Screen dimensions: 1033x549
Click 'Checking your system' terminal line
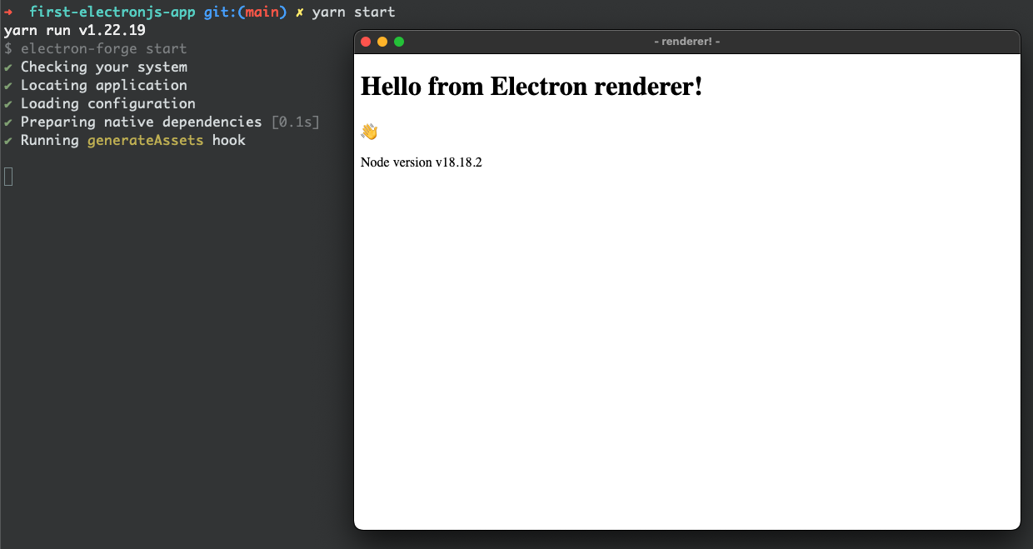tap(104, 67)
